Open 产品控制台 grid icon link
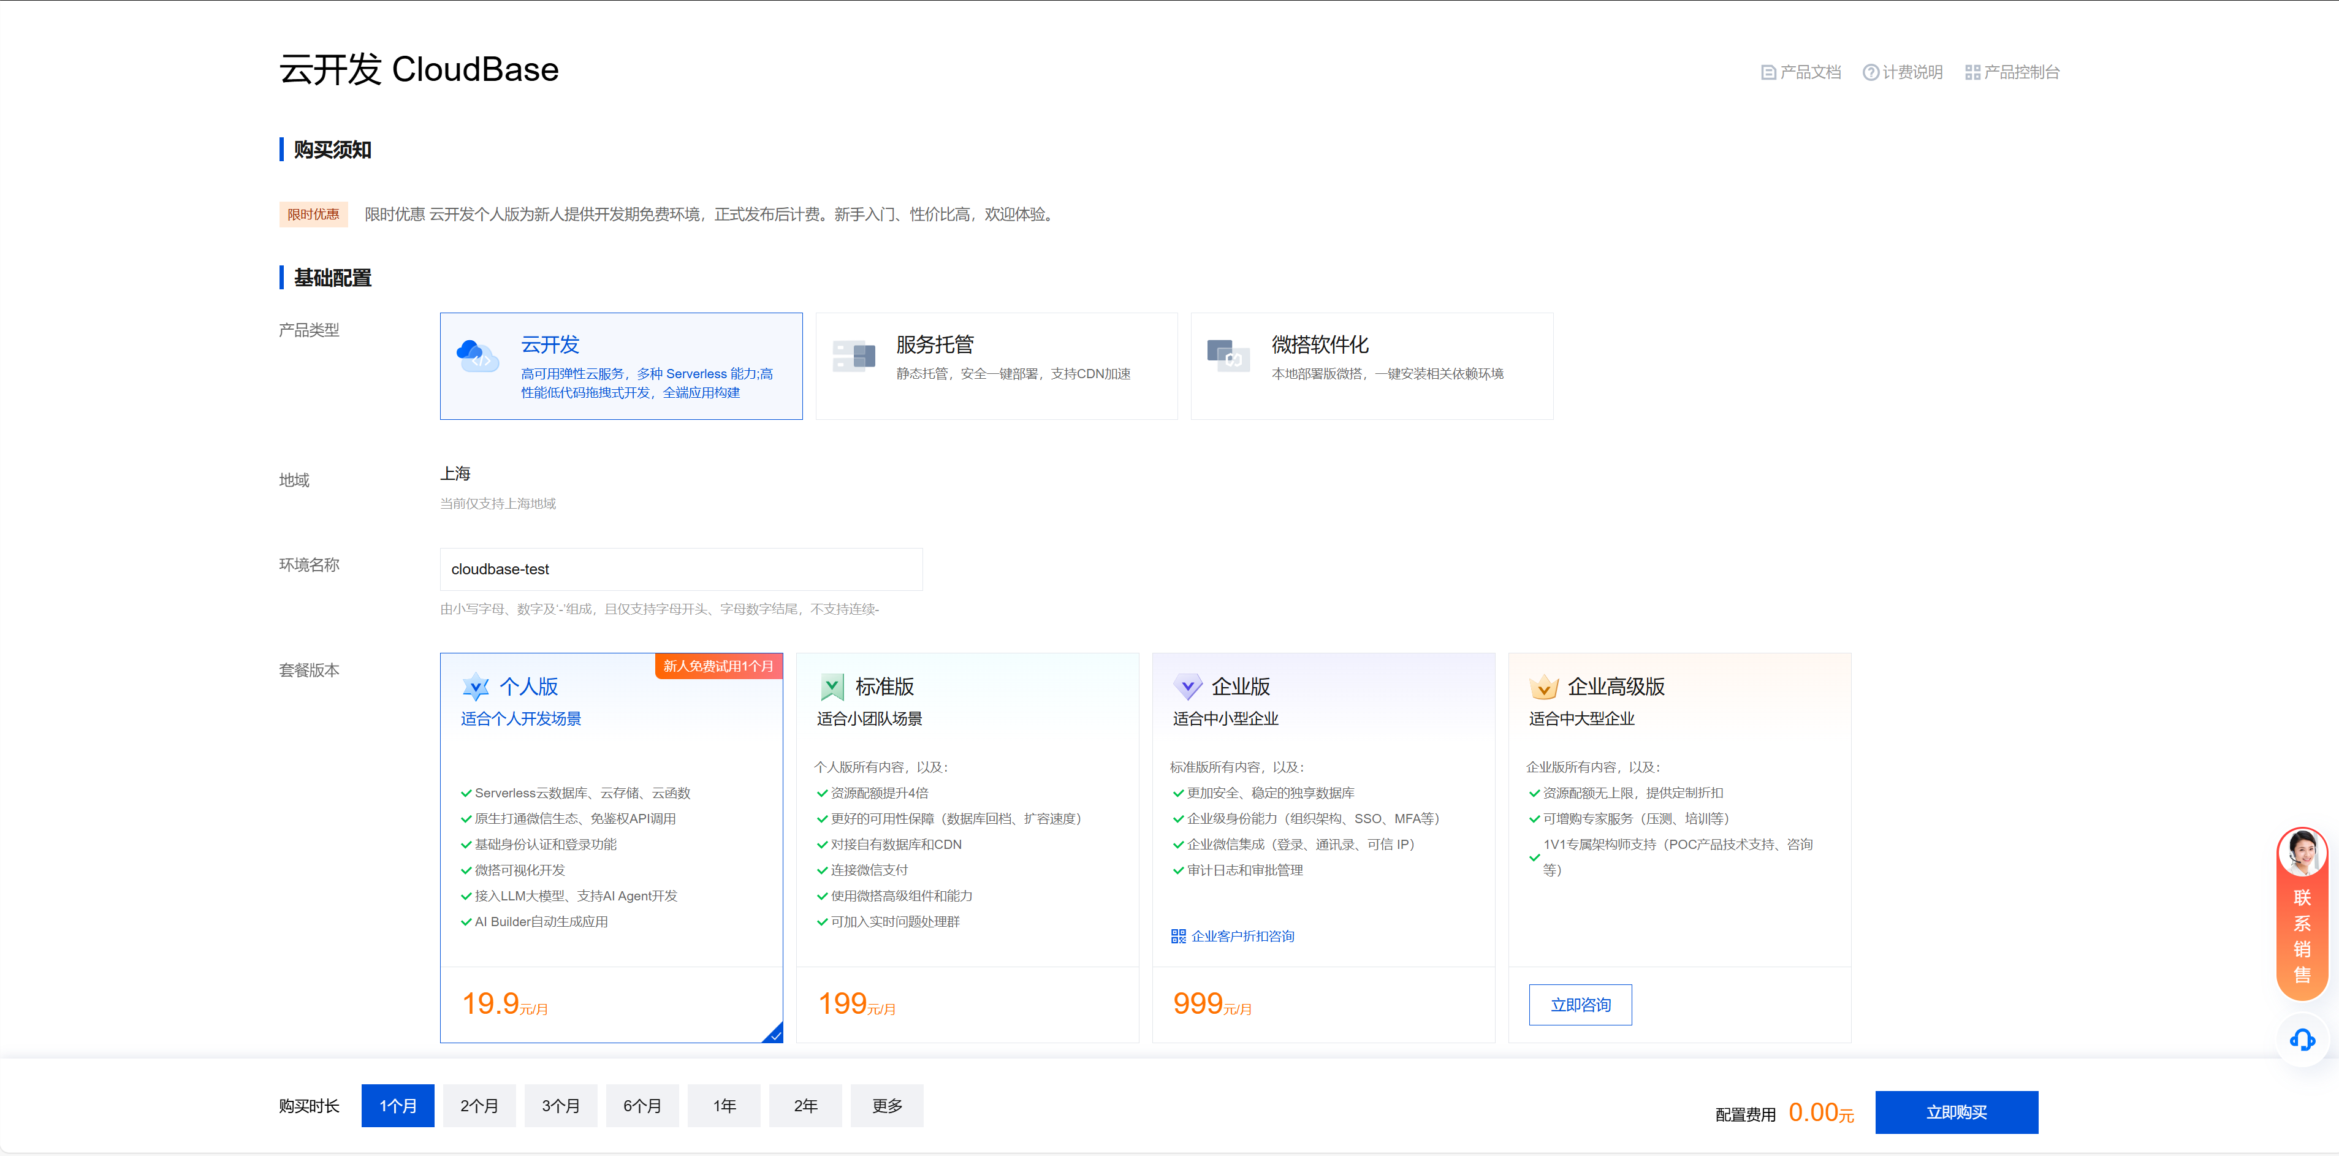 pyautogui.click(x=1972, y=73)
